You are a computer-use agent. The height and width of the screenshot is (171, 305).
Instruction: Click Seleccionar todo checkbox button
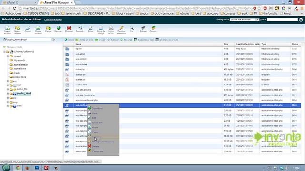(x=144, y=40)
